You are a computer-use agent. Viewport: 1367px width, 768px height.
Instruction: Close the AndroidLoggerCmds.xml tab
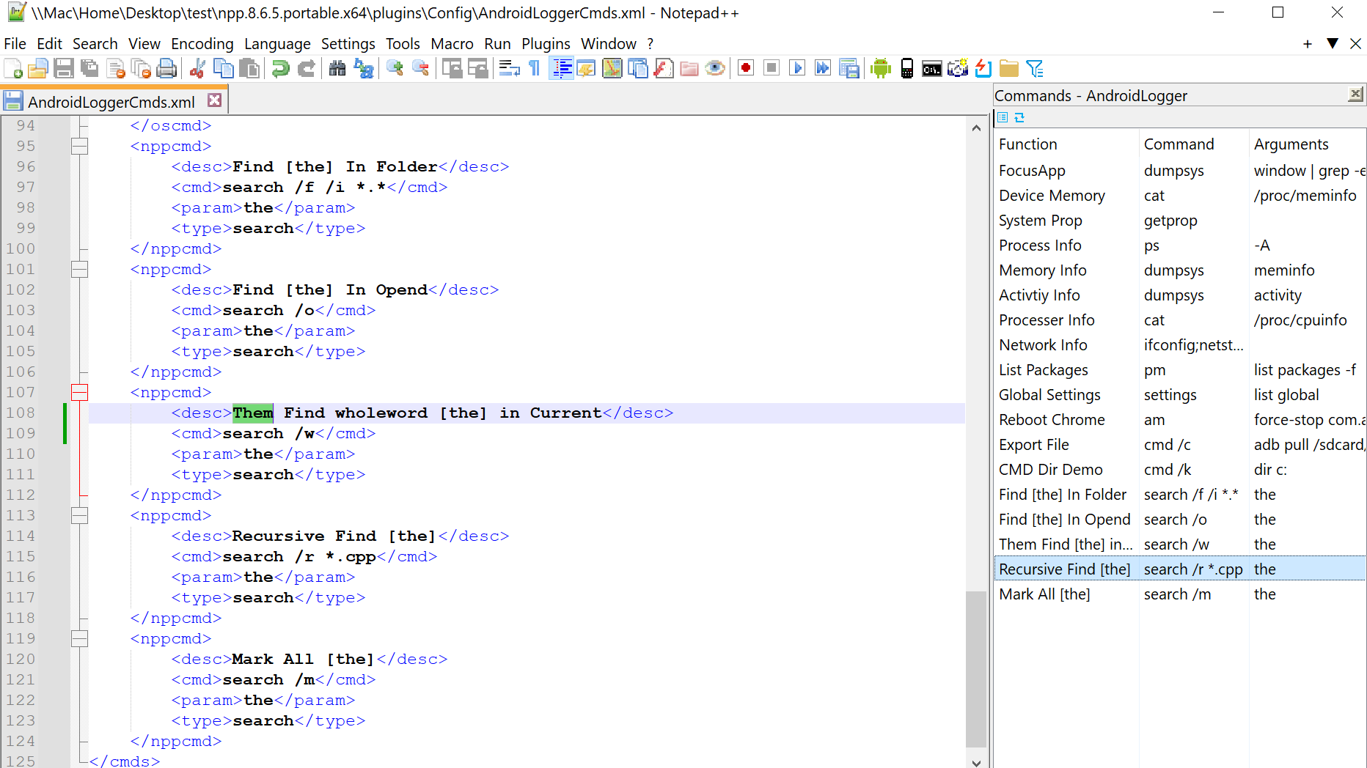point(214,100)
